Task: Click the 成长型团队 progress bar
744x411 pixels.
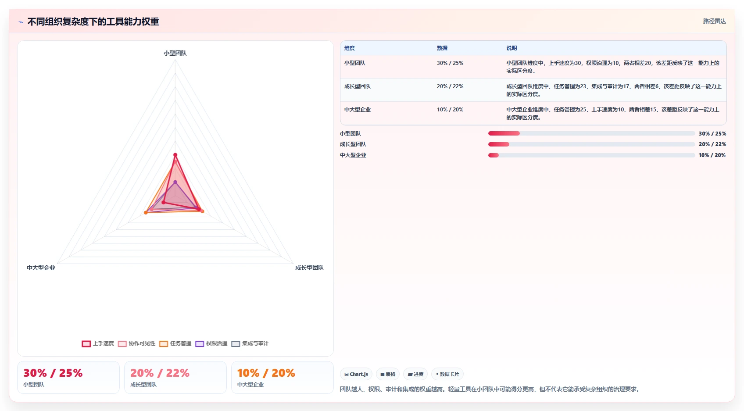Action: [591, 144]
